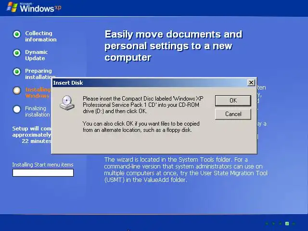
Task: Click Cancel in the Insert Disk dialog
Action: pos(233,114)
